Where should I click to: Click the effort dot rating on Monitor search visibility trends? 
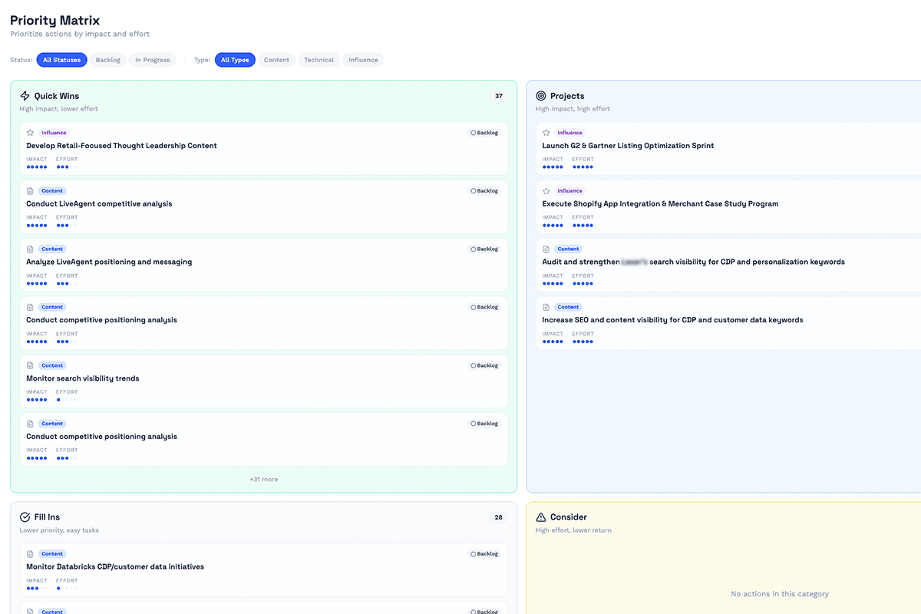point(65,400)
